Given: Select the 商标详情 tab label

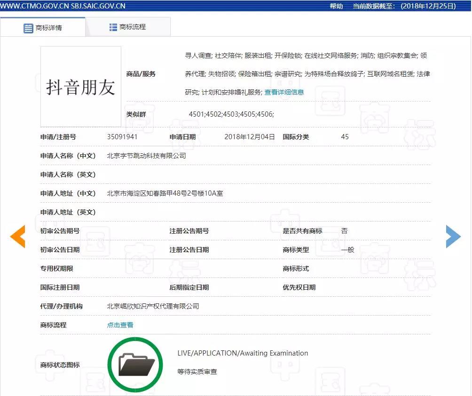Looking at the screenshot, I should 48,28.
